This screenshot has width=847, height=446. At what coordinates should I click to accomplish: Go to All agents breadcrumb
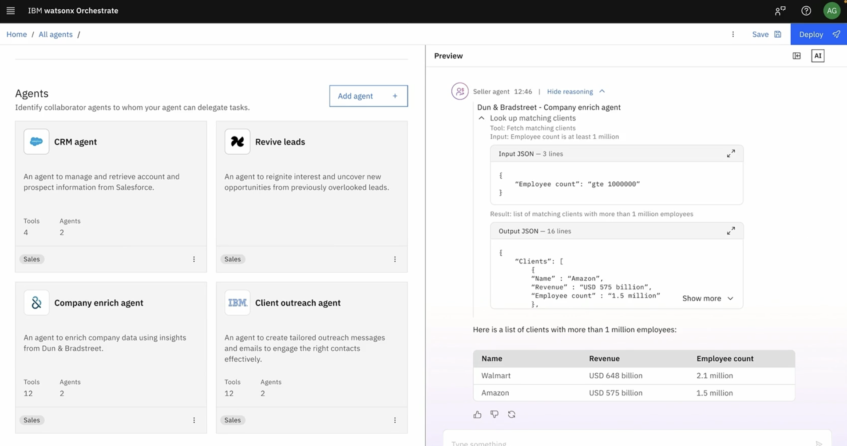[55, 34]
